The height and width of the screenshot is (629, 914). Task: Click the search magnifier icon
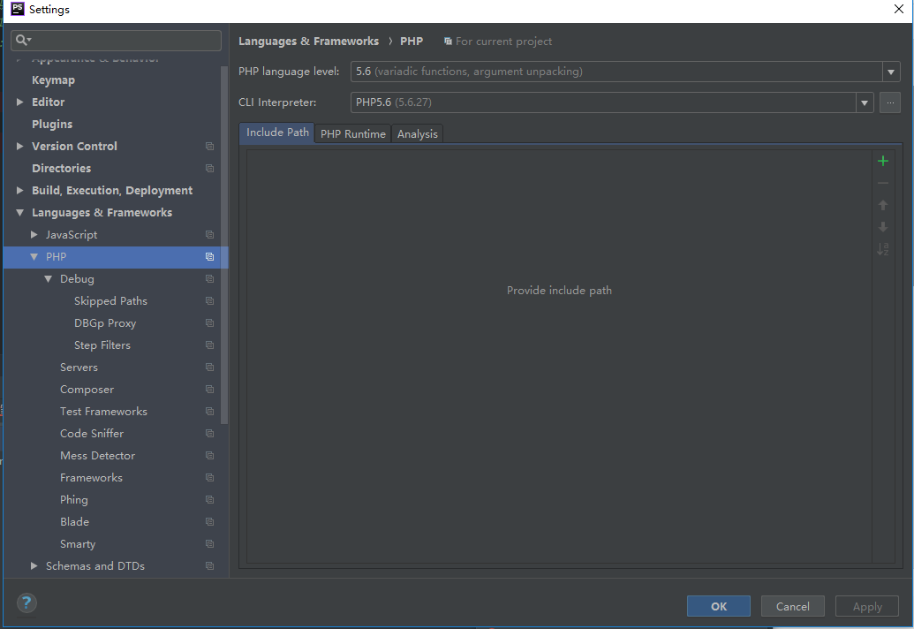pyautogui.click(x=23, y=40)
